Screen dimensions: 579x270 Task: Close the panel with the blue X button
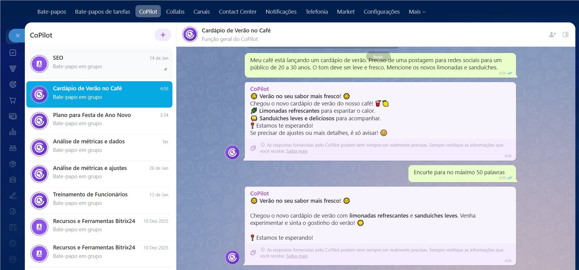(18, 36)
